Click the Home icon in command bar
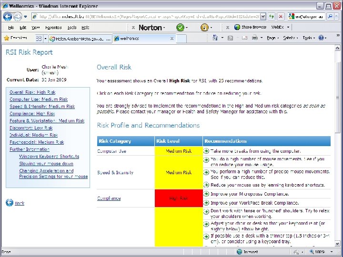 pyautogui.click(x=215, y=38)
